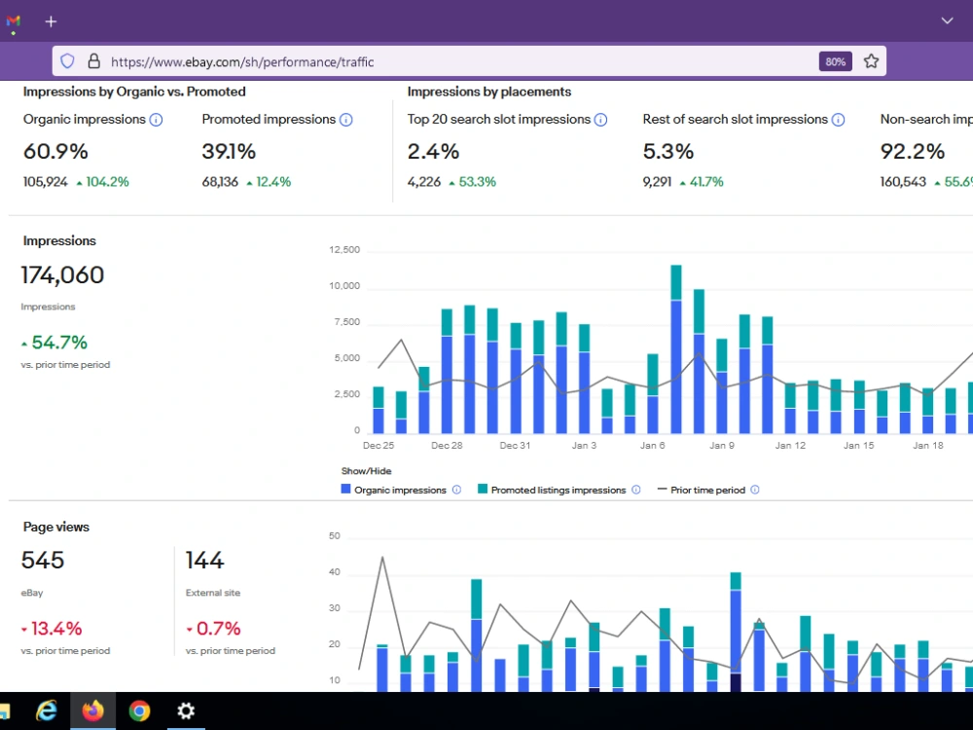Click the 4,226 top slot count

(x=424, y=182)
